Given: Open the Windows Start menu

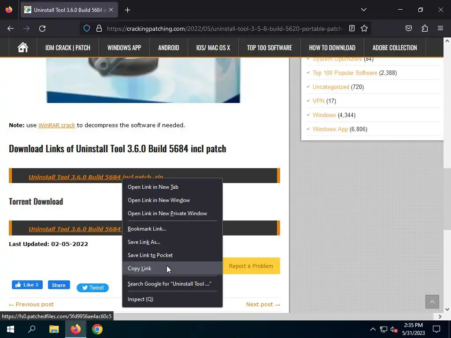Looking at the screenshot, I should point(11,329).
